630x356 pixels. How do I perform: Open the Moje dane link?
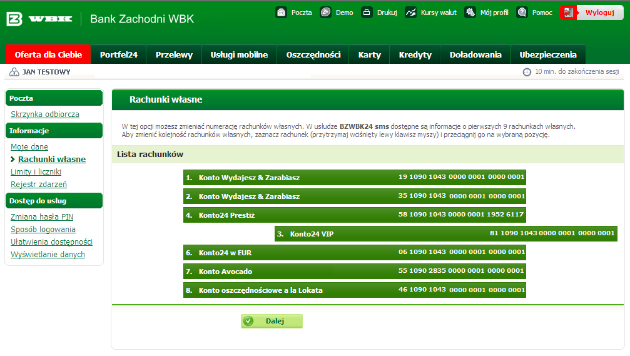[x=29, y=146]
